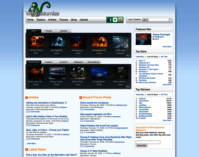Click comment bubble for Object Desktop trial
This screenshot has height=157, width=199.
point(81,132)
